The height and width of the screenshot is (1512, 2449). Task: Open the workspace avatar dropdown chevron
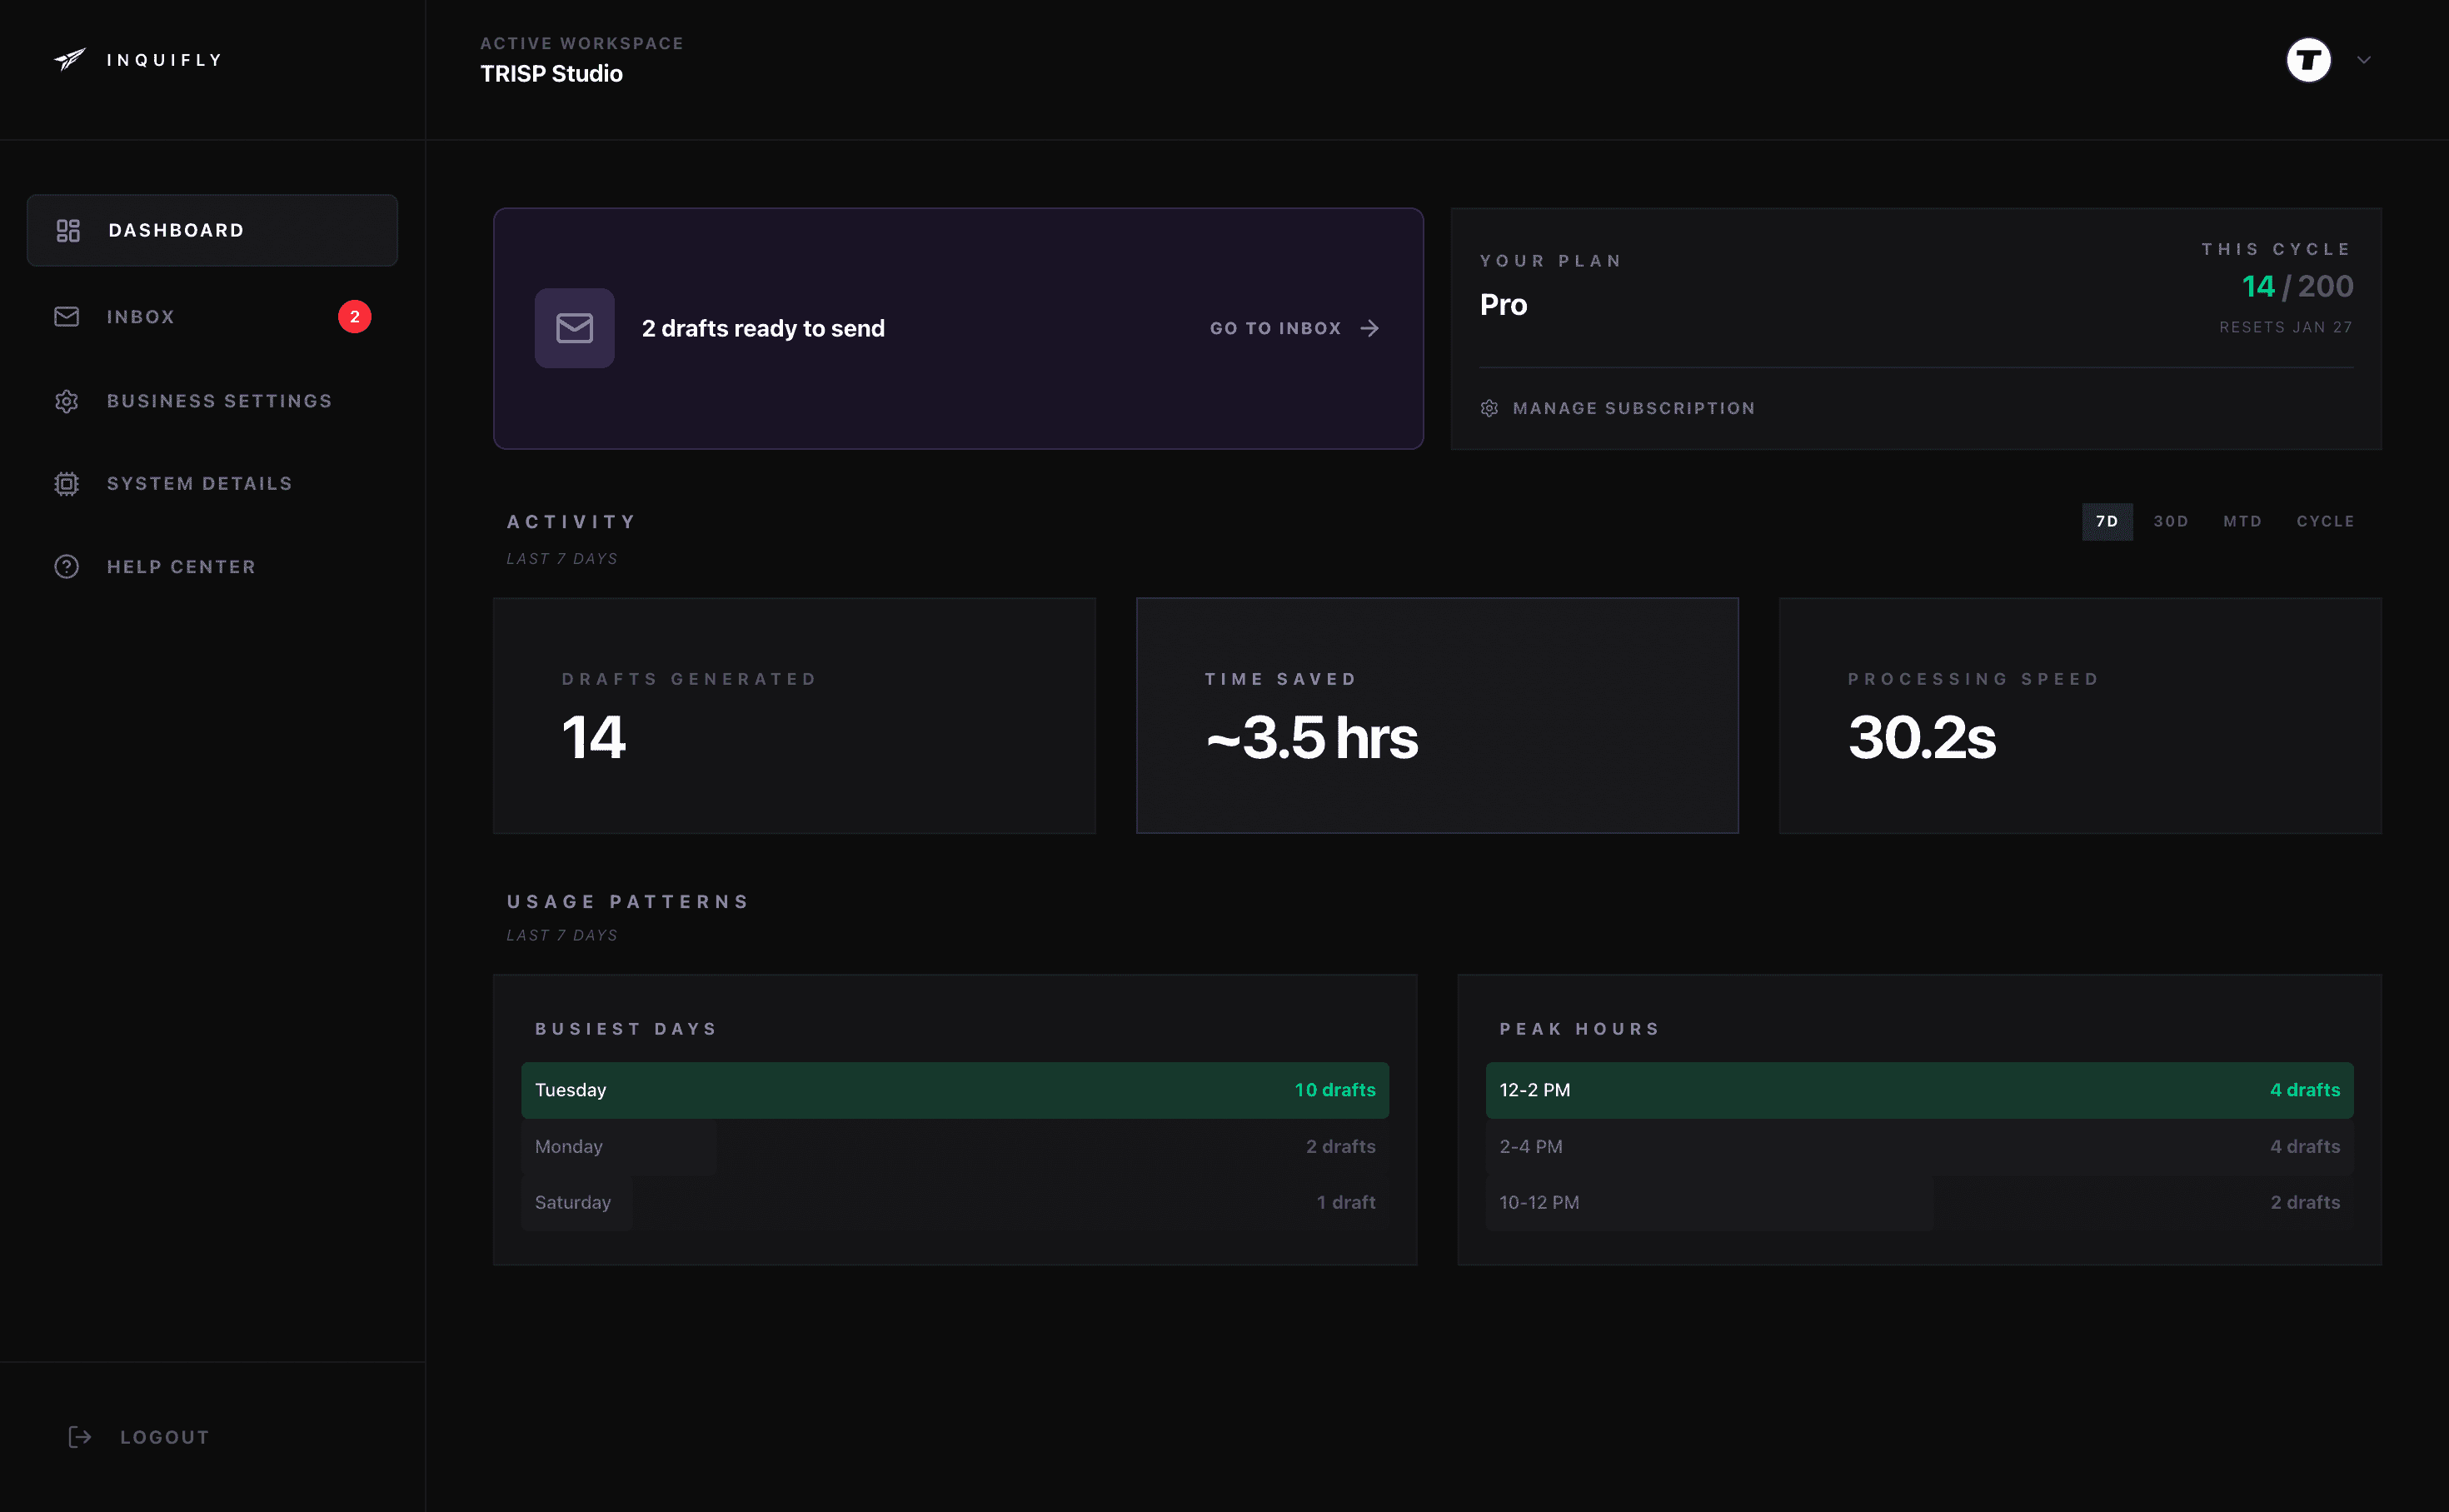click(2365, 60)
